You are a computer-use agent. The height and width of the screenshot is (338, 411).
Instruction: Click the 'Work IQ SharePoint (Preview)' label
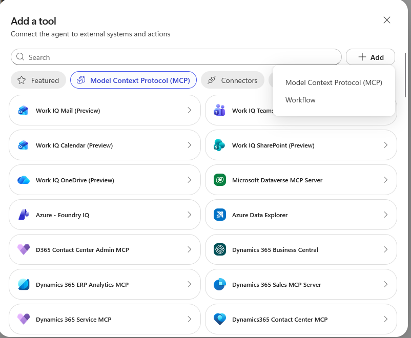coord(273,145)
